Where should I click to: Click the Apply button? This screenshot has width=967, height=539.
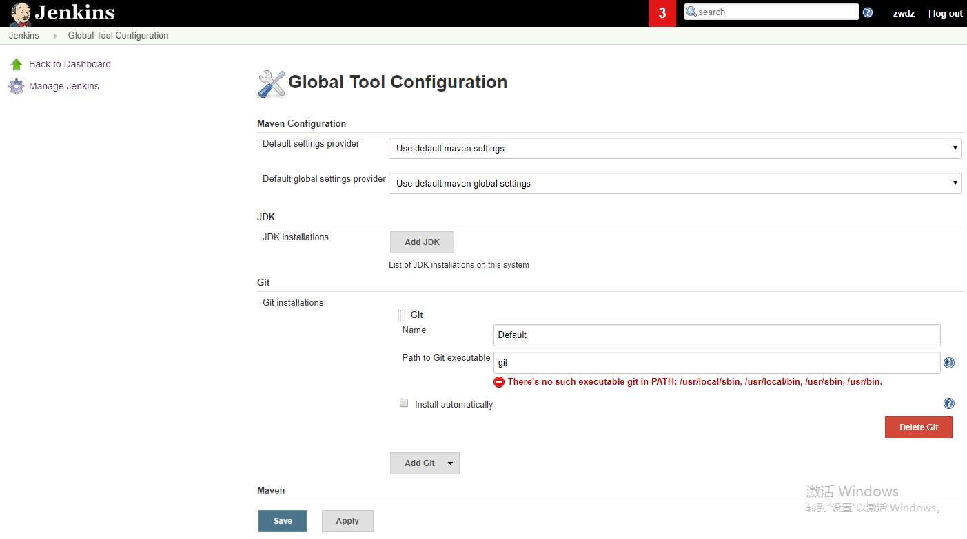click(x=347, y=521)
